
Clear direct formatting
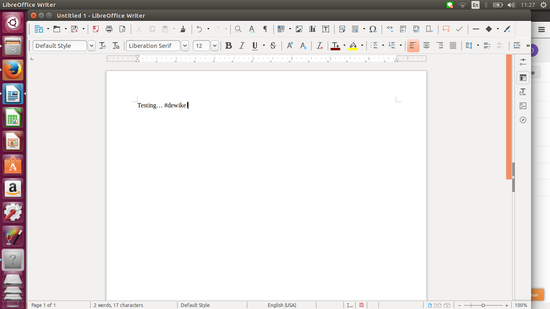click(x=320, y=46)
